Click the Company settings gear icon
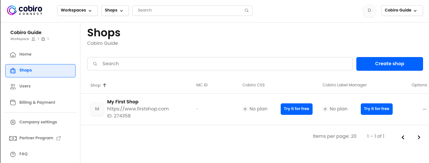 pyautogui.click(x=13, y=122)
